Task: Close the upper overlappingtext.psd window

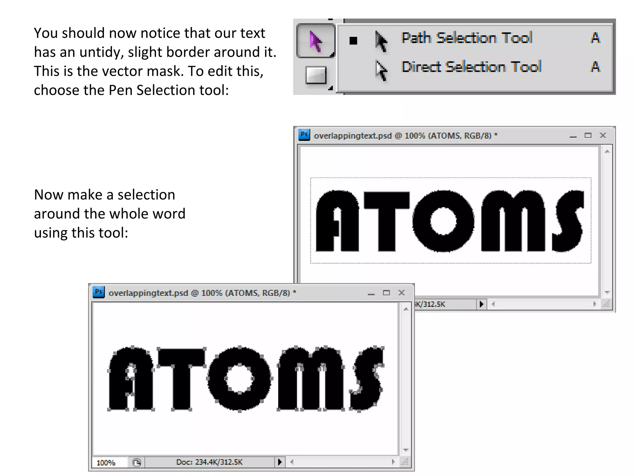Action: [x=603, y=135]
